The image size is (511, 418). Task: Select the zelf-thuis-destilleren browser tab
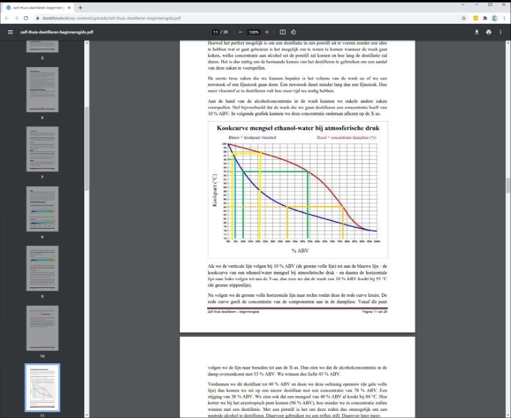(x=39, y=8)
